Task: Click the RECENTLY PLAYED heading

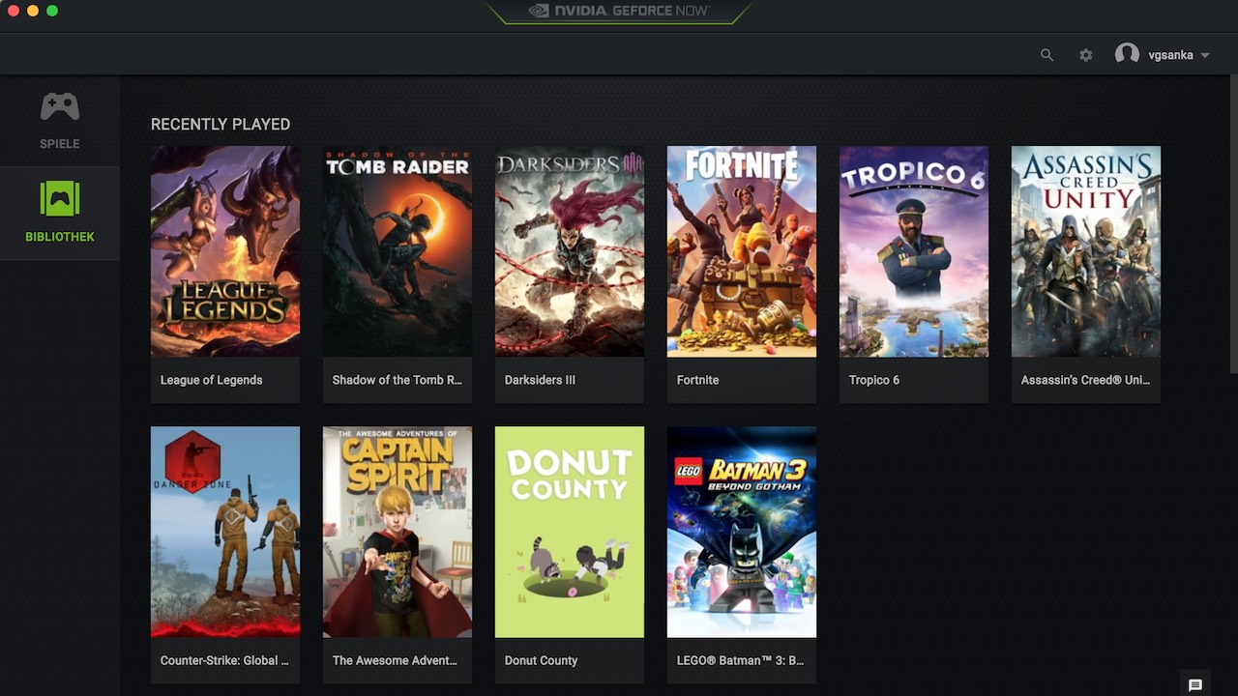Action: click(221, 124)
